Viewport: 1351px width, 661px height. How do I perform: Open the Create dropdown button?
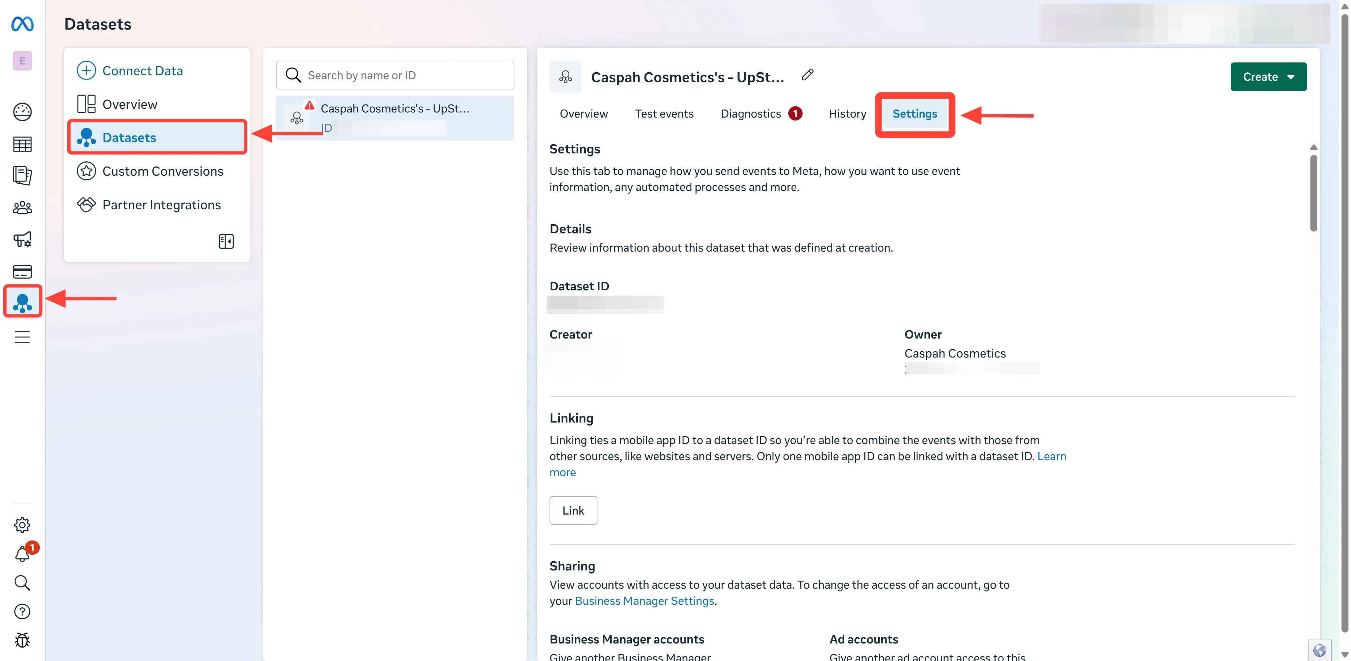pos(1268,76)
